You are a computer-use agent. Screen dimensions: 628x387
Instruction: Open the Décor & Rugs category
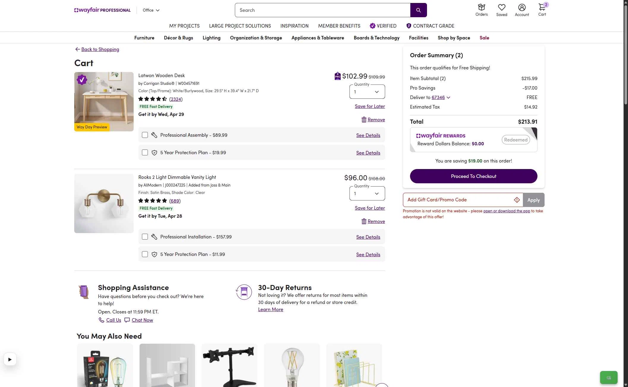[178, 38]
